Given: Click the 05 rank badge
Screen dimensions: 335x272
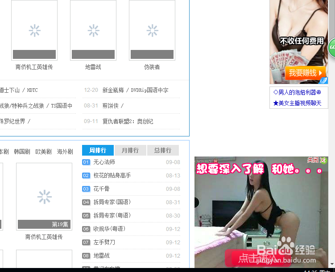Looking at the screenshot, I should [86, 216].
